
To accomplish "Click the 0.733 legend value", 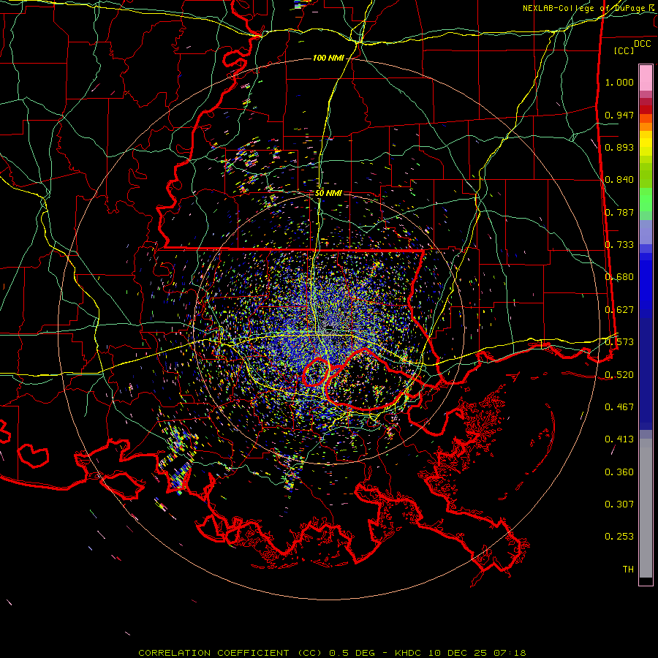I will pos(619,245).
